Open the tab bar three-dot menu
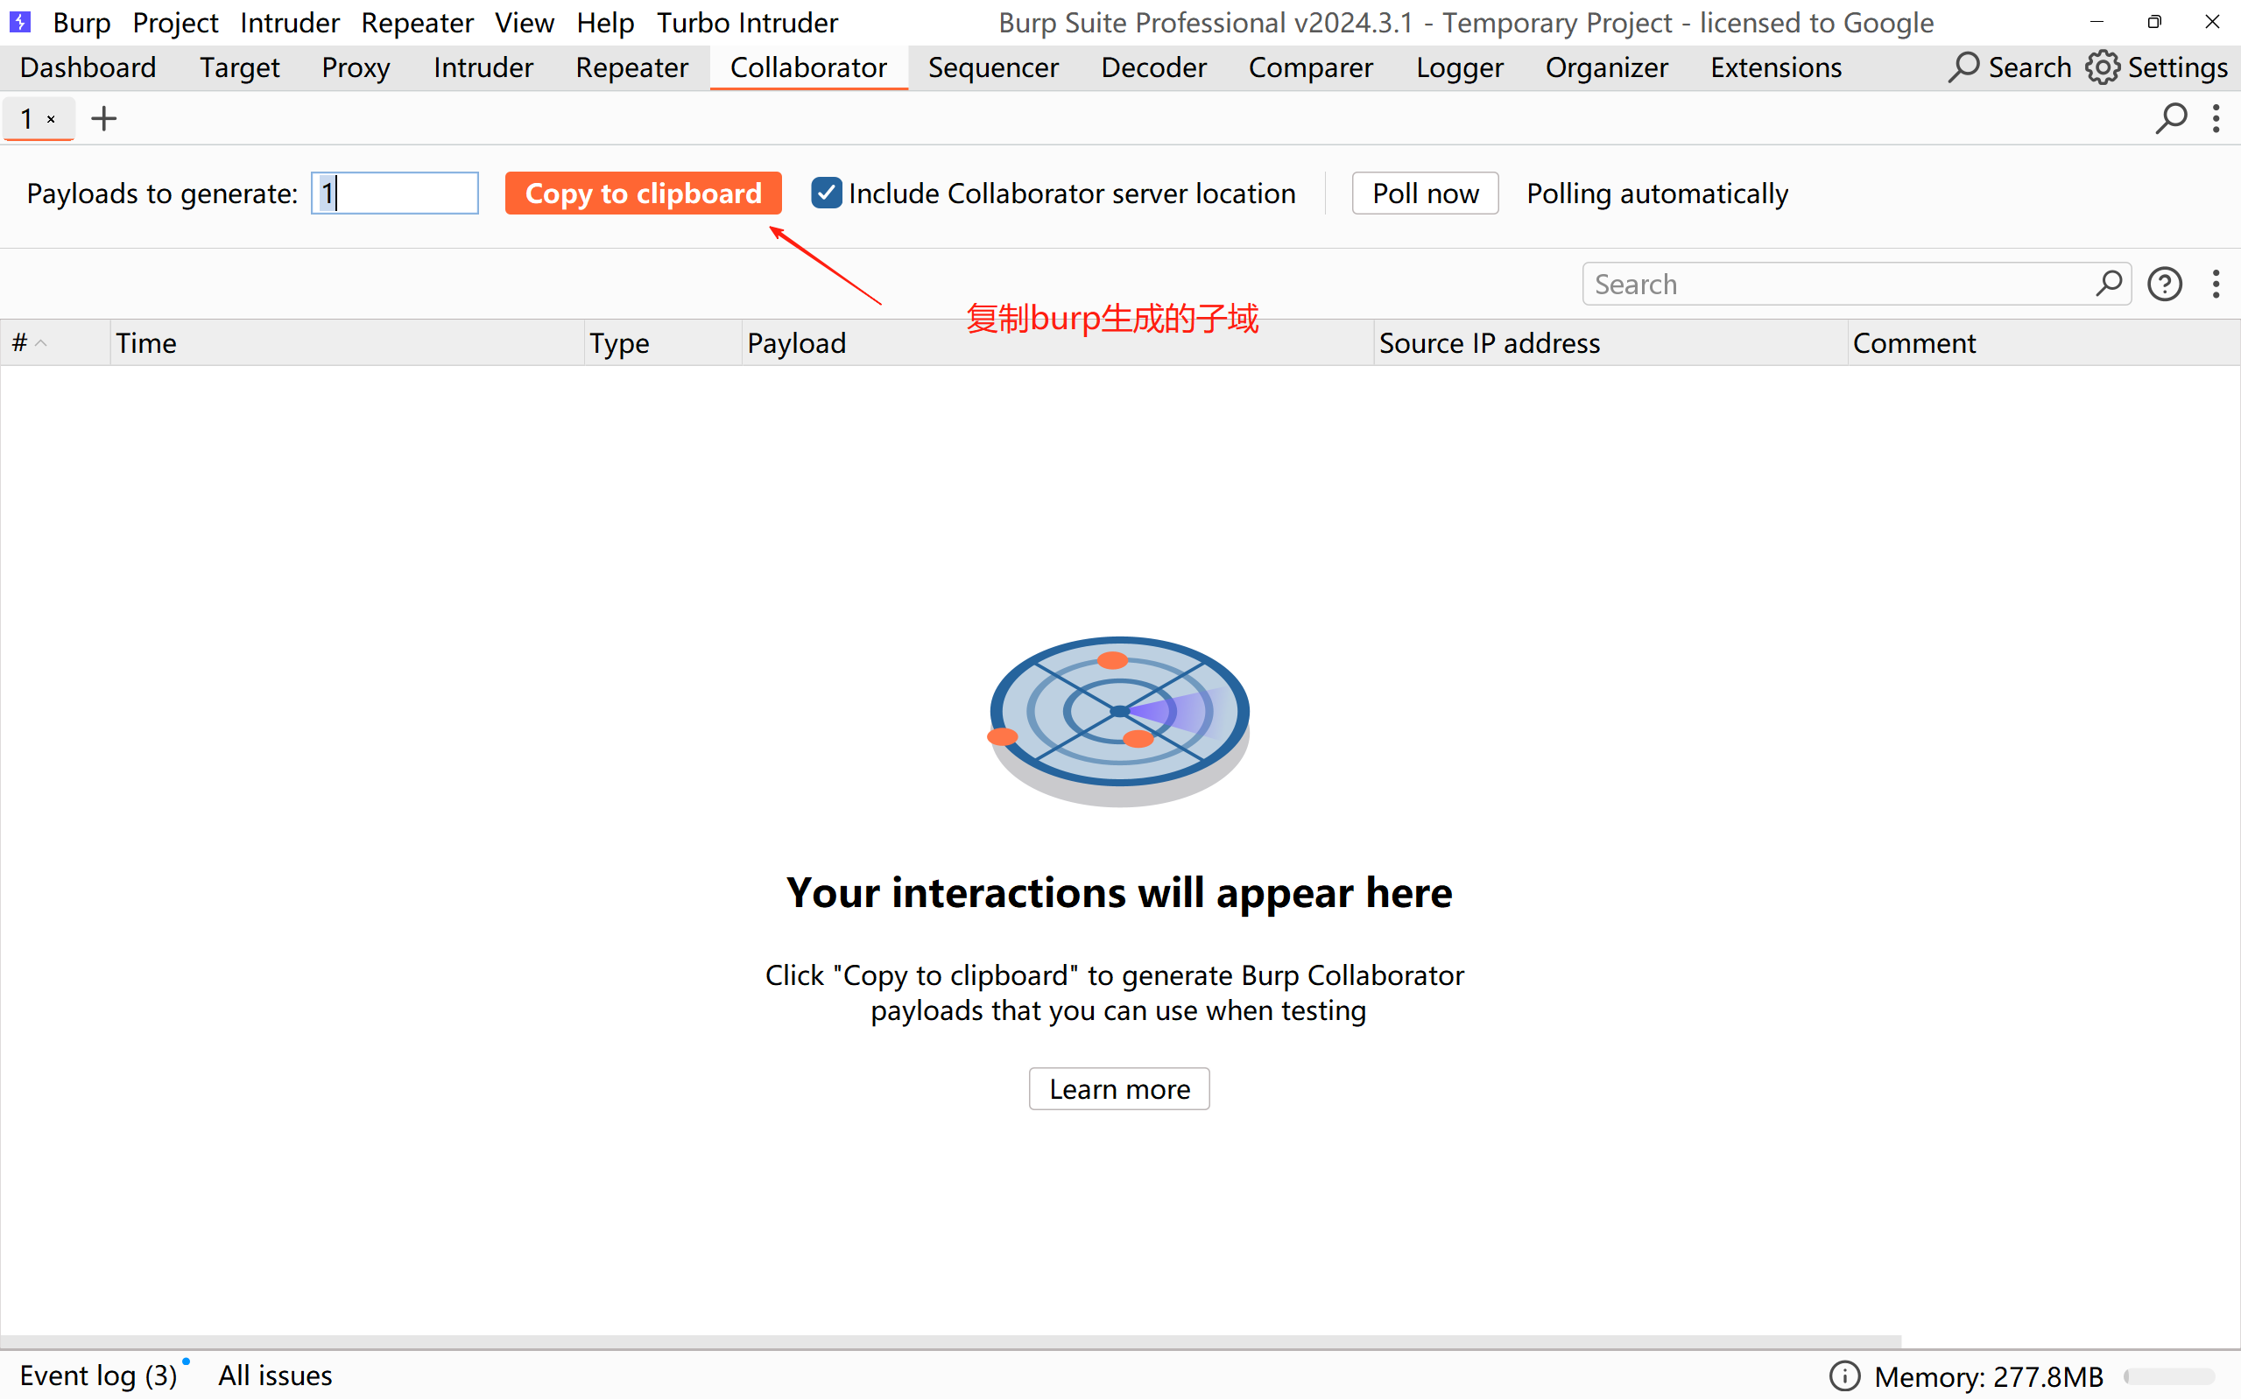Viewport: 2241px width, 1400px height. pyautogui.click(x=2216, y=118)
